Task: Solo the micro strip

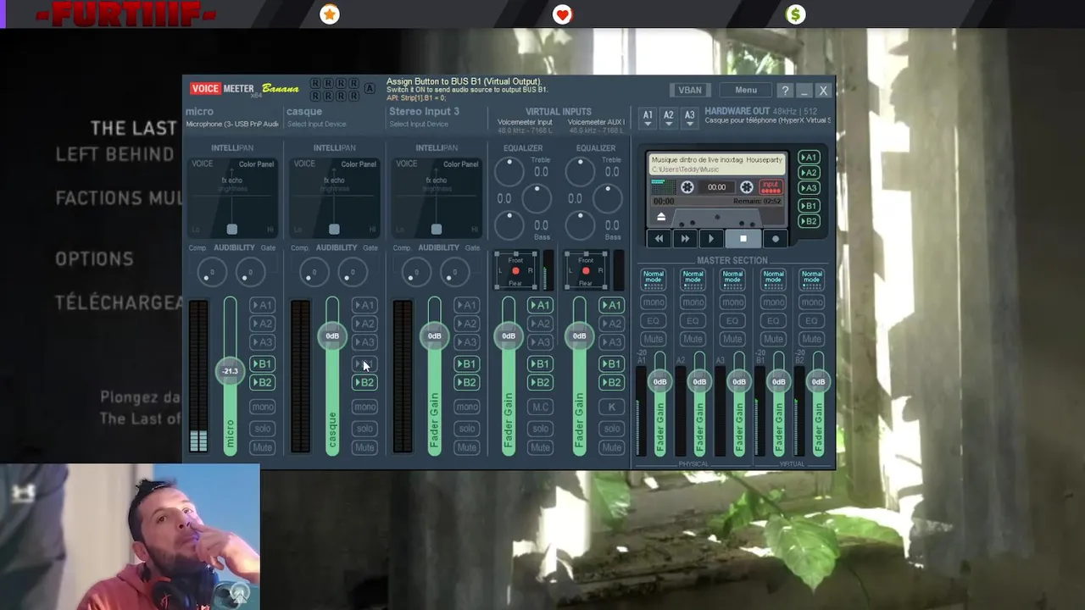Action: 262,429
